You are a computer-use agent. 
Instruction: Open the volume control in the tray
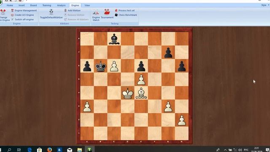click(x=240, y=150)
